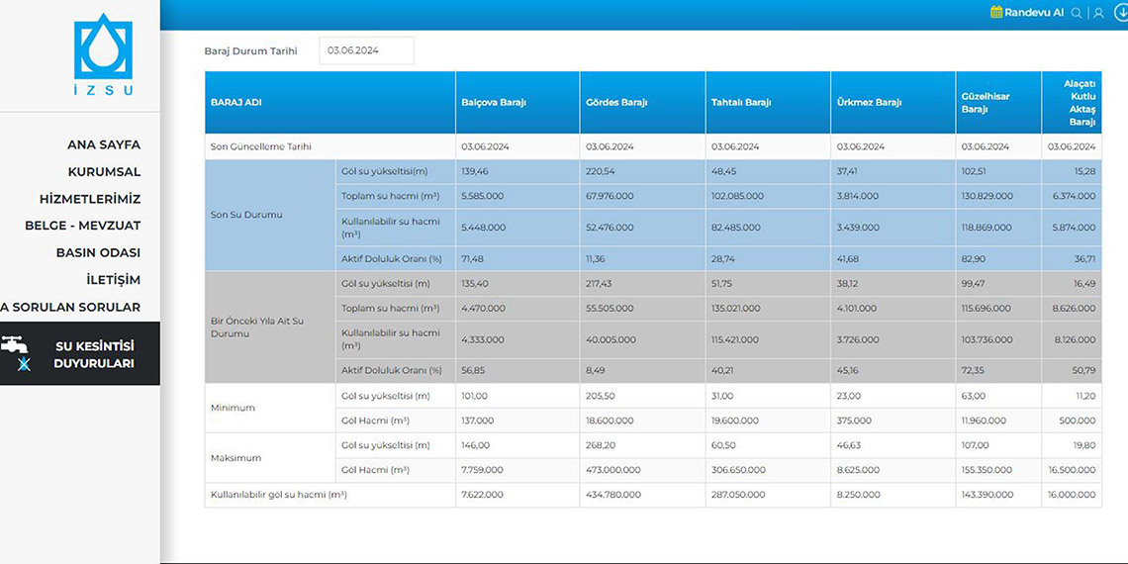
Task: Go to ANA SAYFA menu item
Action: coord(103,144)
